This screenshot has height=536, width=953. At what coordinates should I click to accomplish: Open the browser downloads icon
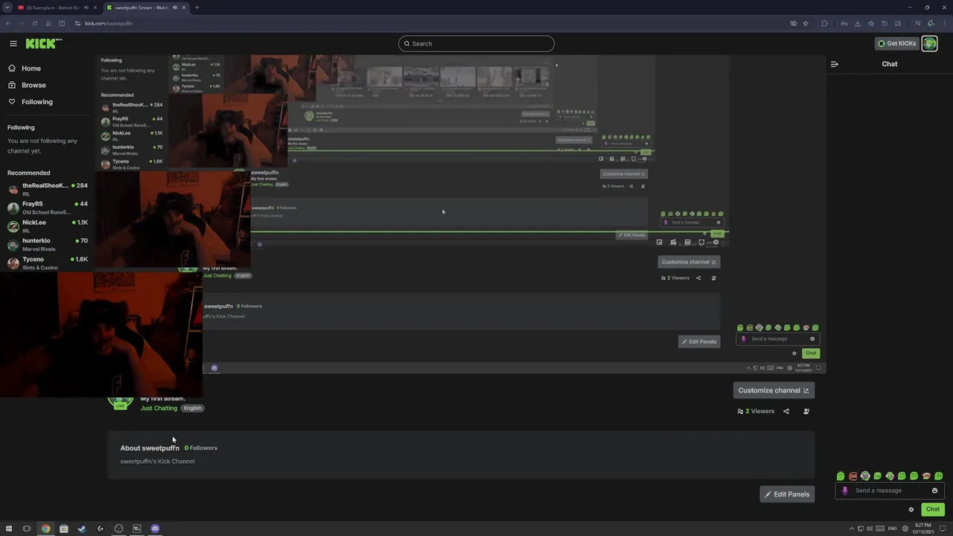[x=857, y=23]
